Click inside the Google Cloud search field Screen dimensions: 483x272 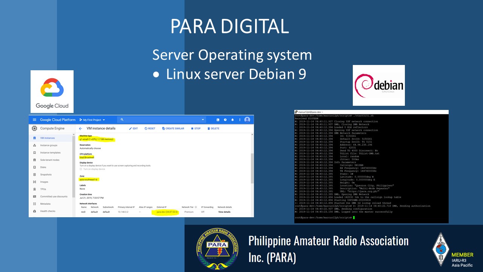[x=162, y=120]
